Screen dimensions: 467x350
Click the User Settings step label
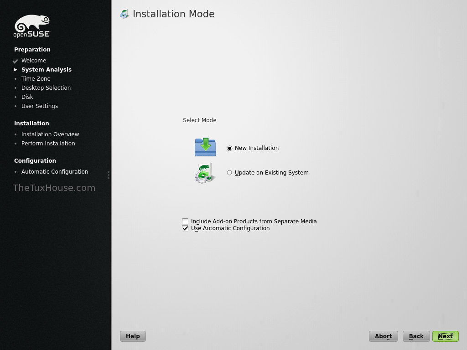tap(40, 106)
